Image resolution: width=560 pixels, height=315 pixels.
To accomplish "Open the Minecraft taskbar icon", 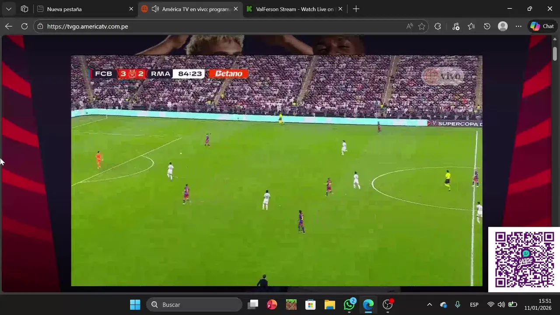I will [x=291, y=304].
